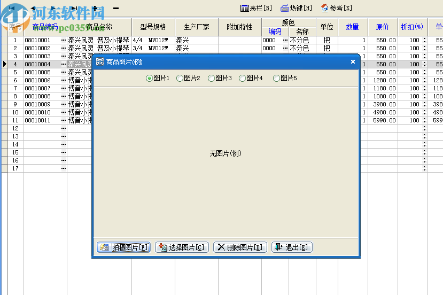This screenshot has height=295, width=443.
Task: Click the 数量 column header
Action: pyautogui.click(x=353, y=27)
